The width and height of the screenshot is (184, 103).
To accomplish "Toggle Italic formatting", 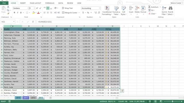I will coord(18,13).
